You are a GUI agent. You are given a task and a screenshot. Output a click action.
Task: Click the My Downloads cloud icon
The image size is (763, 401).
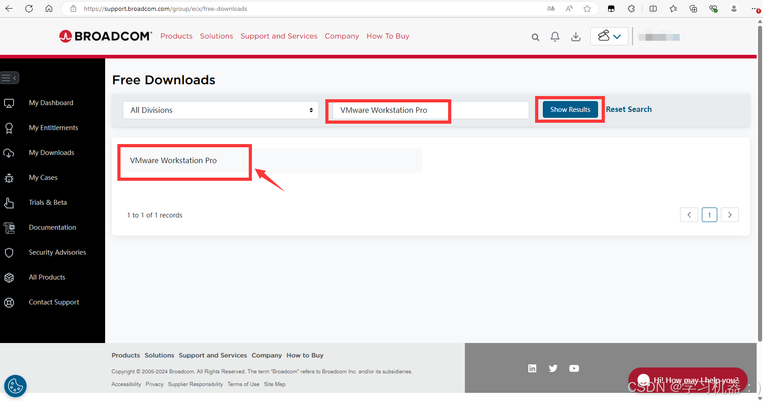9,153
